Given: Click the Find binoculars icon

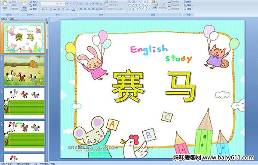Looking at the screenshot, I should (x=185, y=2).
